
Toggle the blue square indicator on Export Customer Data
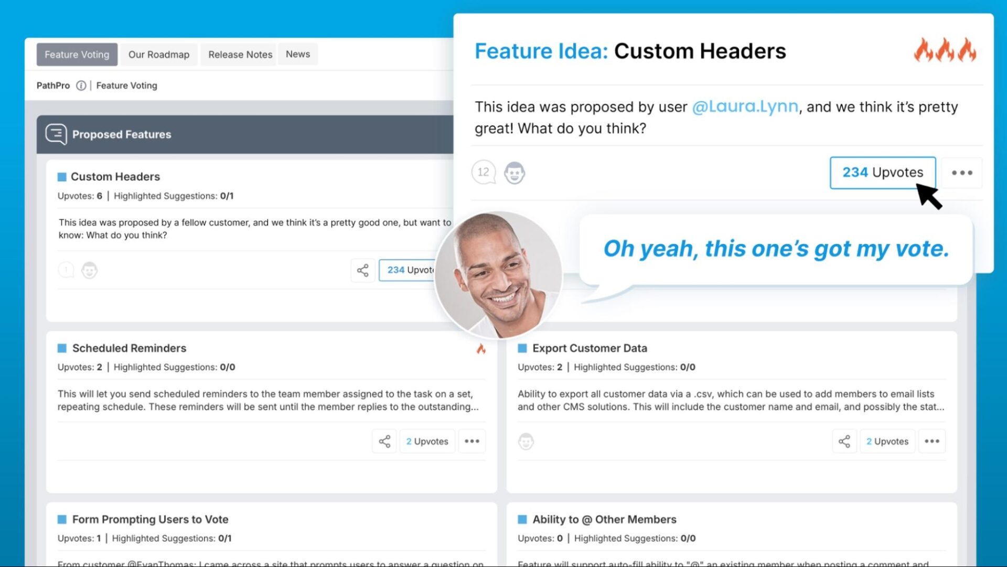522,348
